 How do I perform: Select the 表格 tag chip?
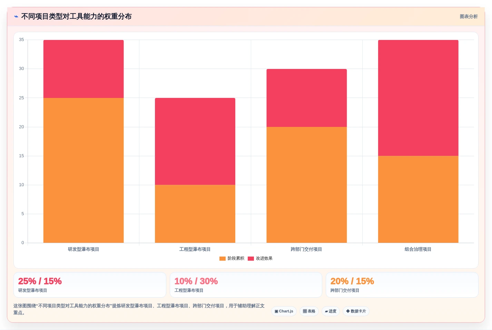tap(309, 311)
